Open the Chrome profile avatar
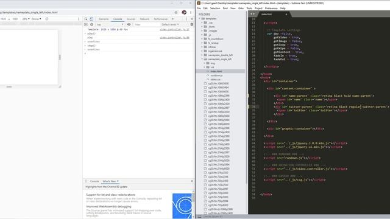This screenshot has height=219, width=390. coord(184,12)
